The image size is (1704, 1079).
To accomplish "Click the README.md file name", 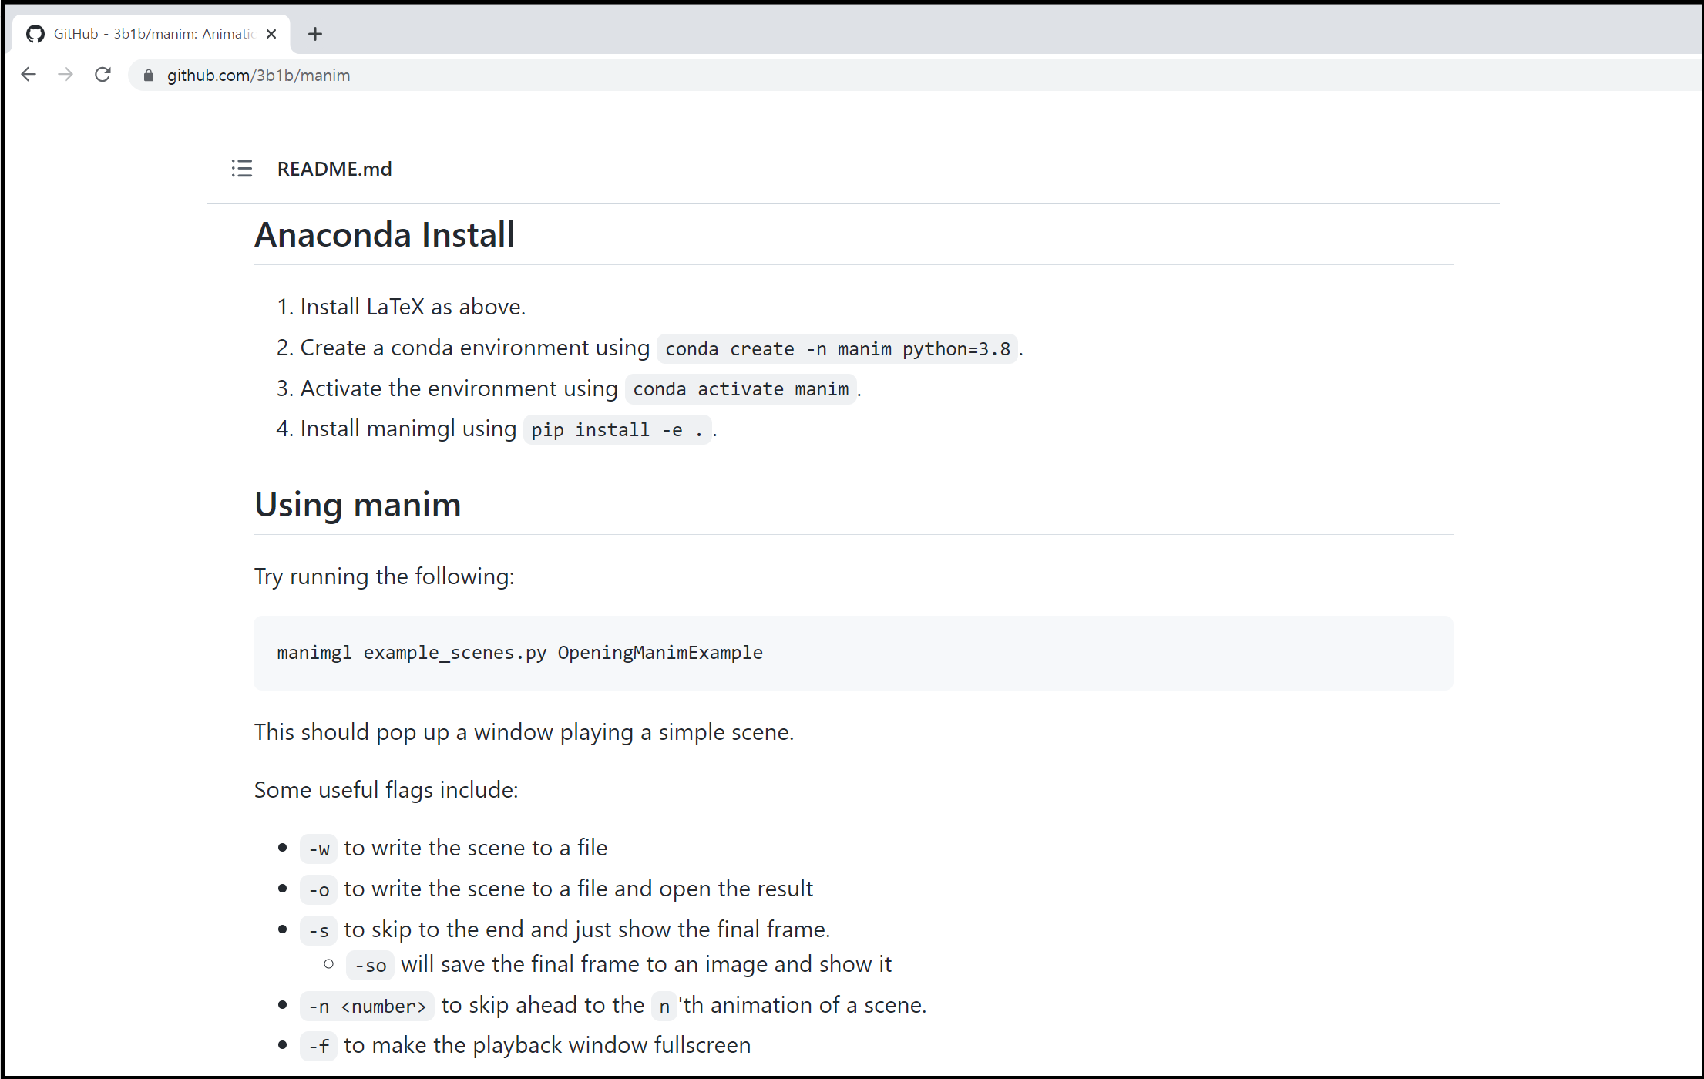I will click(x=334, y=169).
